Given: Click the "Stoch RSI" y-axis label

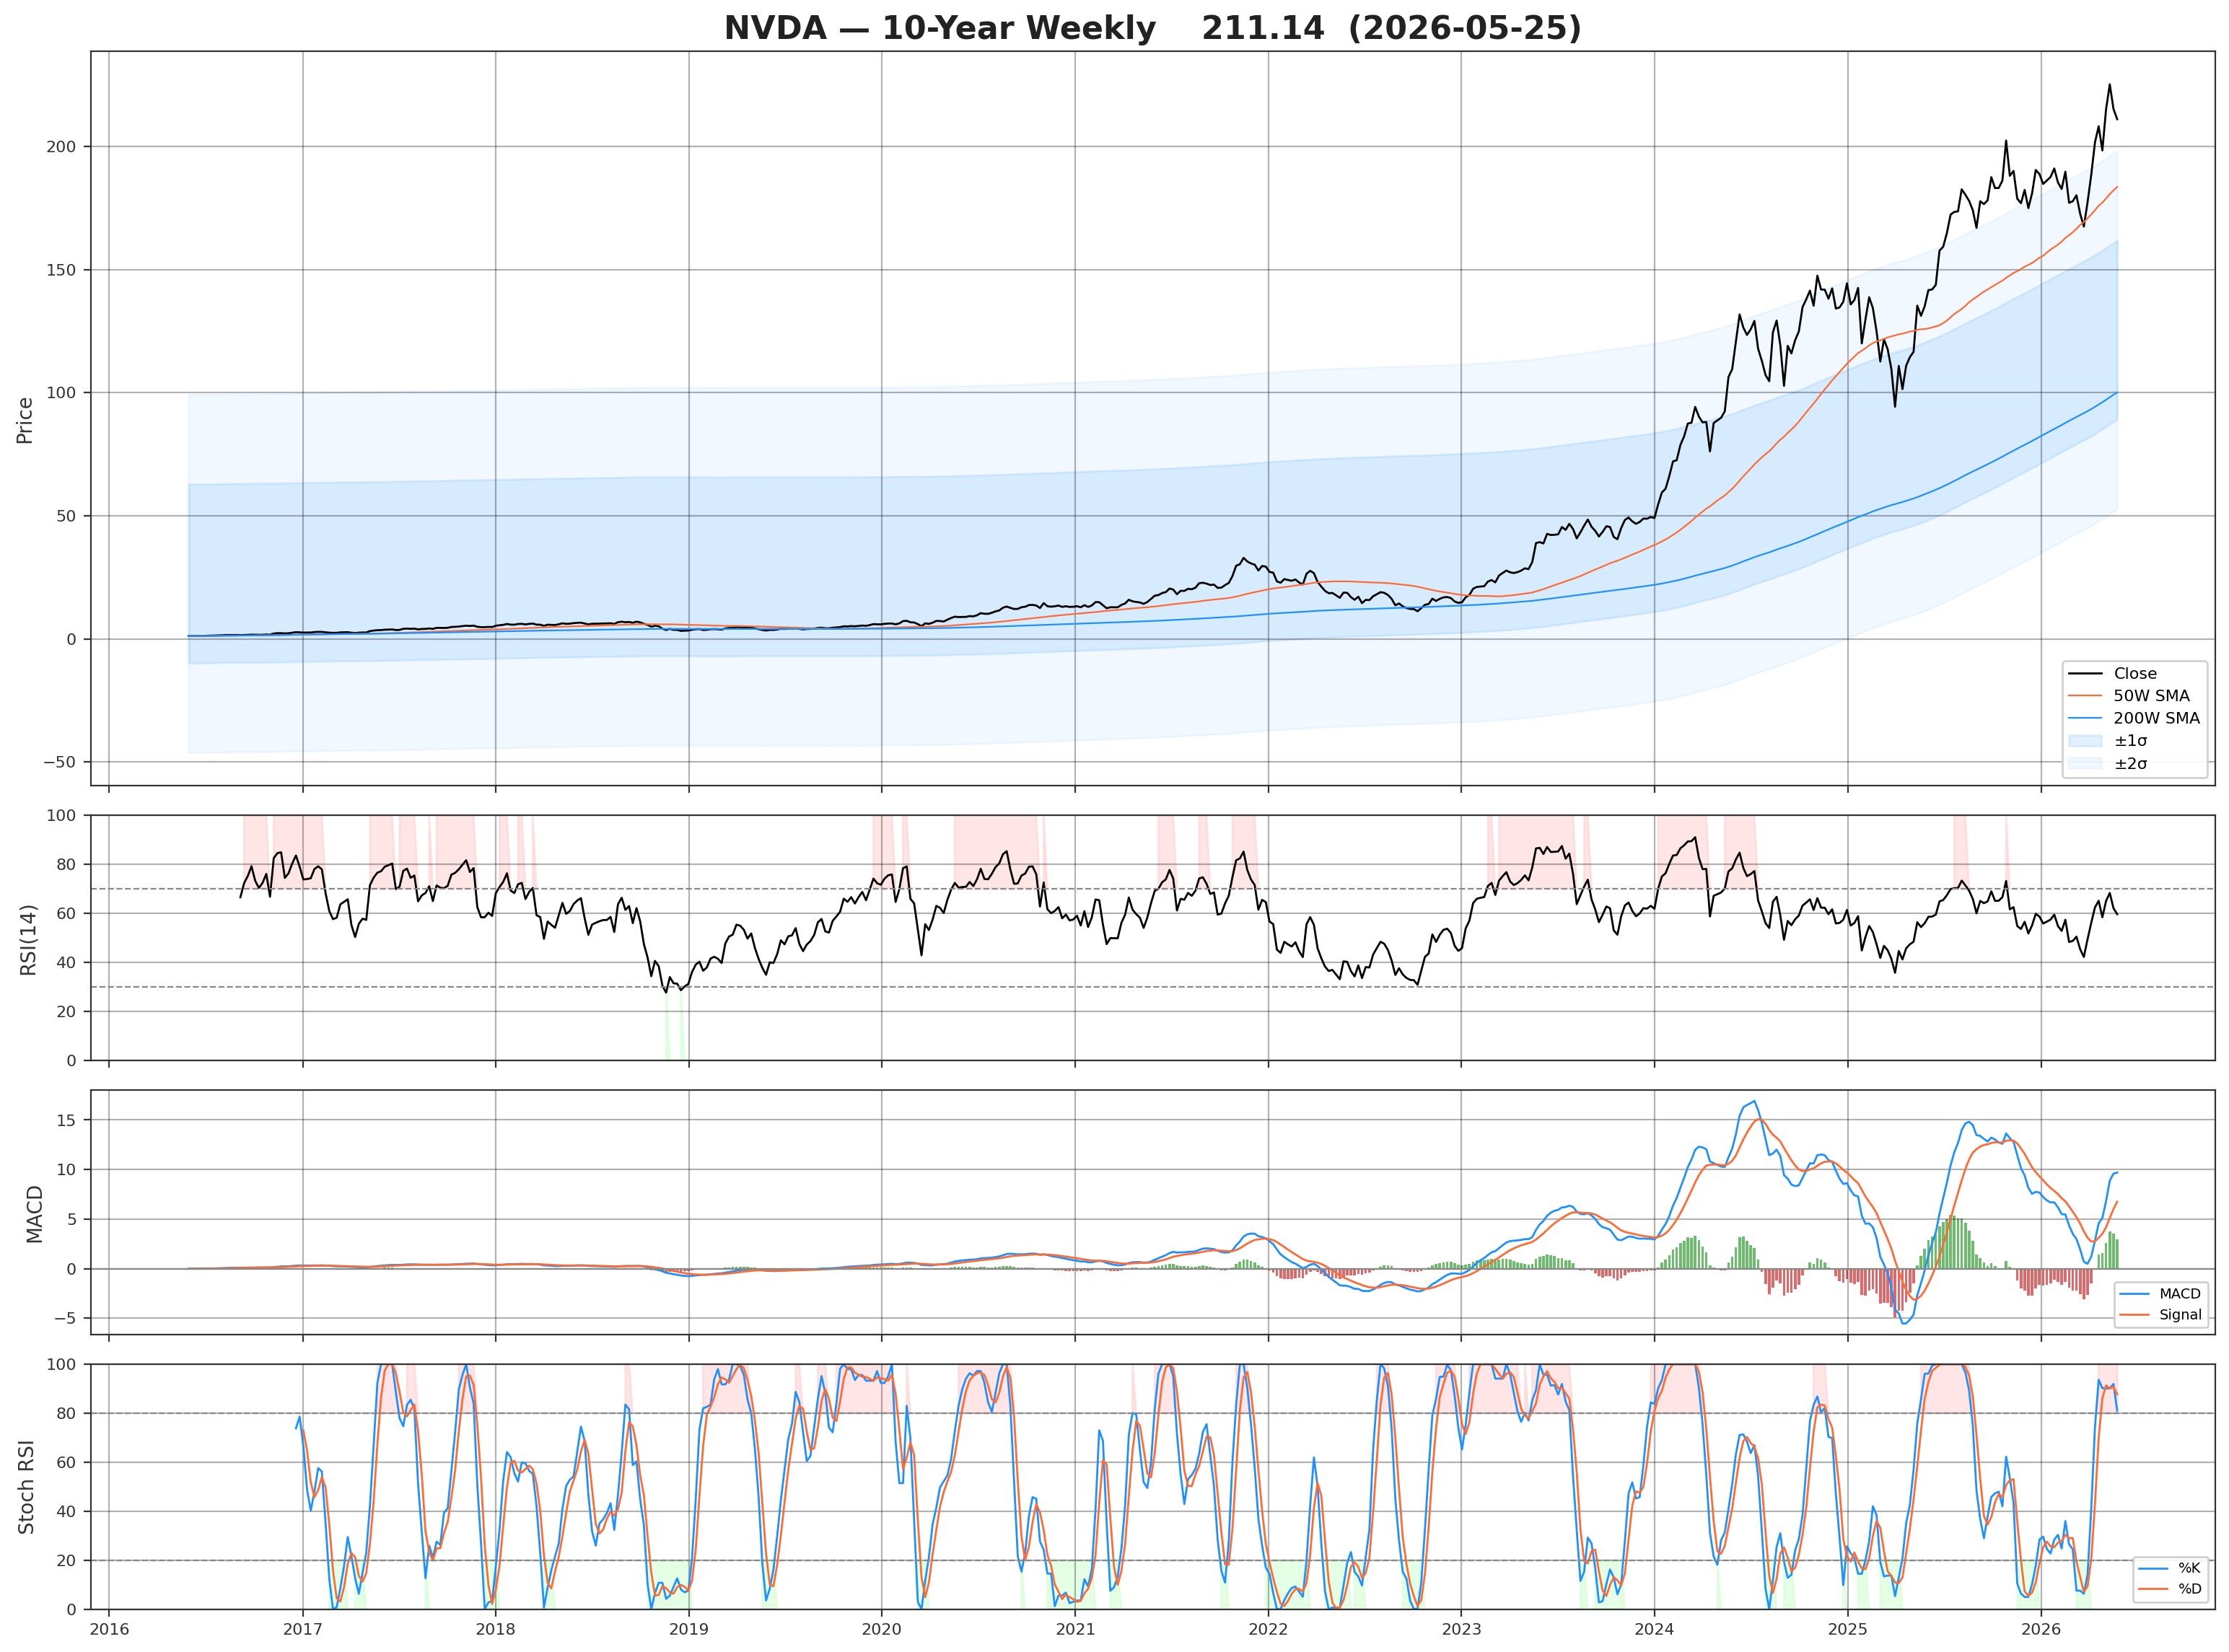Looking at the screenshot, I should [x=27, y=1487].
